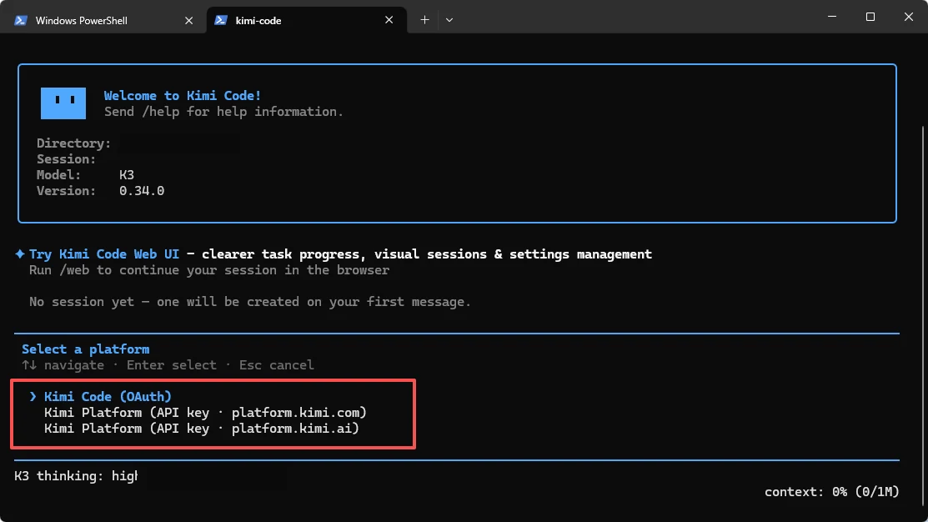
Task: Choose the platform.kimi.ai API key option
Action: point(201,429)
